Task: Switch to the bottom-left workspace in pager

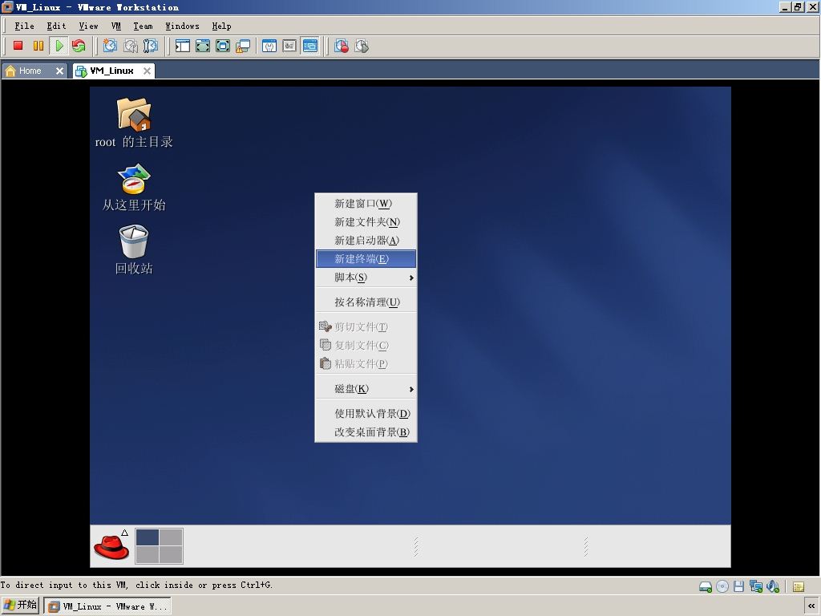Action: tap(148, 555)
